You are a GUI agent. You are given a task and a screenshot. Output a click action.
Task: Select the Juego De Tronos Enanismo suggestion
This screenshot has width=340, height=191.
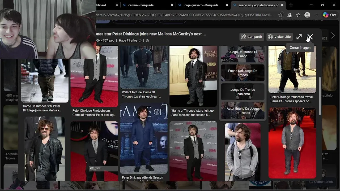[243, 92]
